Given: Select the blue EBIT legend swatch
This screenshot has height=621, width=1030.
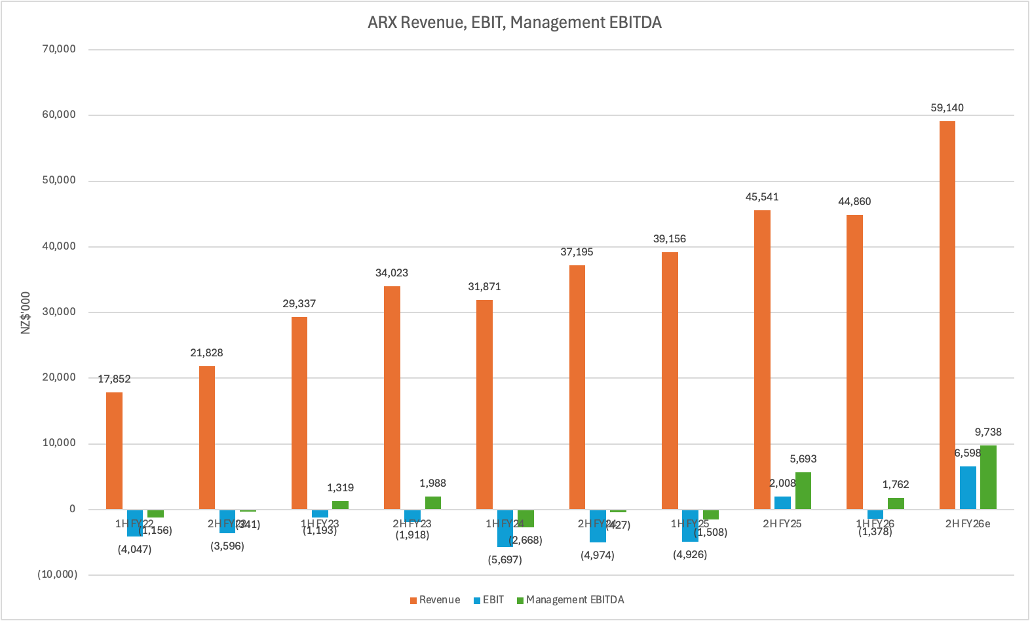Looking at the screenshot, I should click(476, 600).
